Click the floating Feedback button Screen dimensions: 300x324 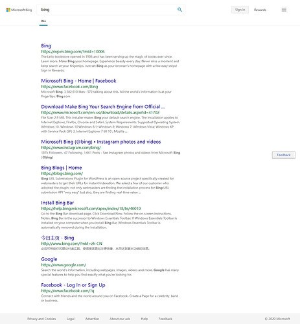(284, 155)
